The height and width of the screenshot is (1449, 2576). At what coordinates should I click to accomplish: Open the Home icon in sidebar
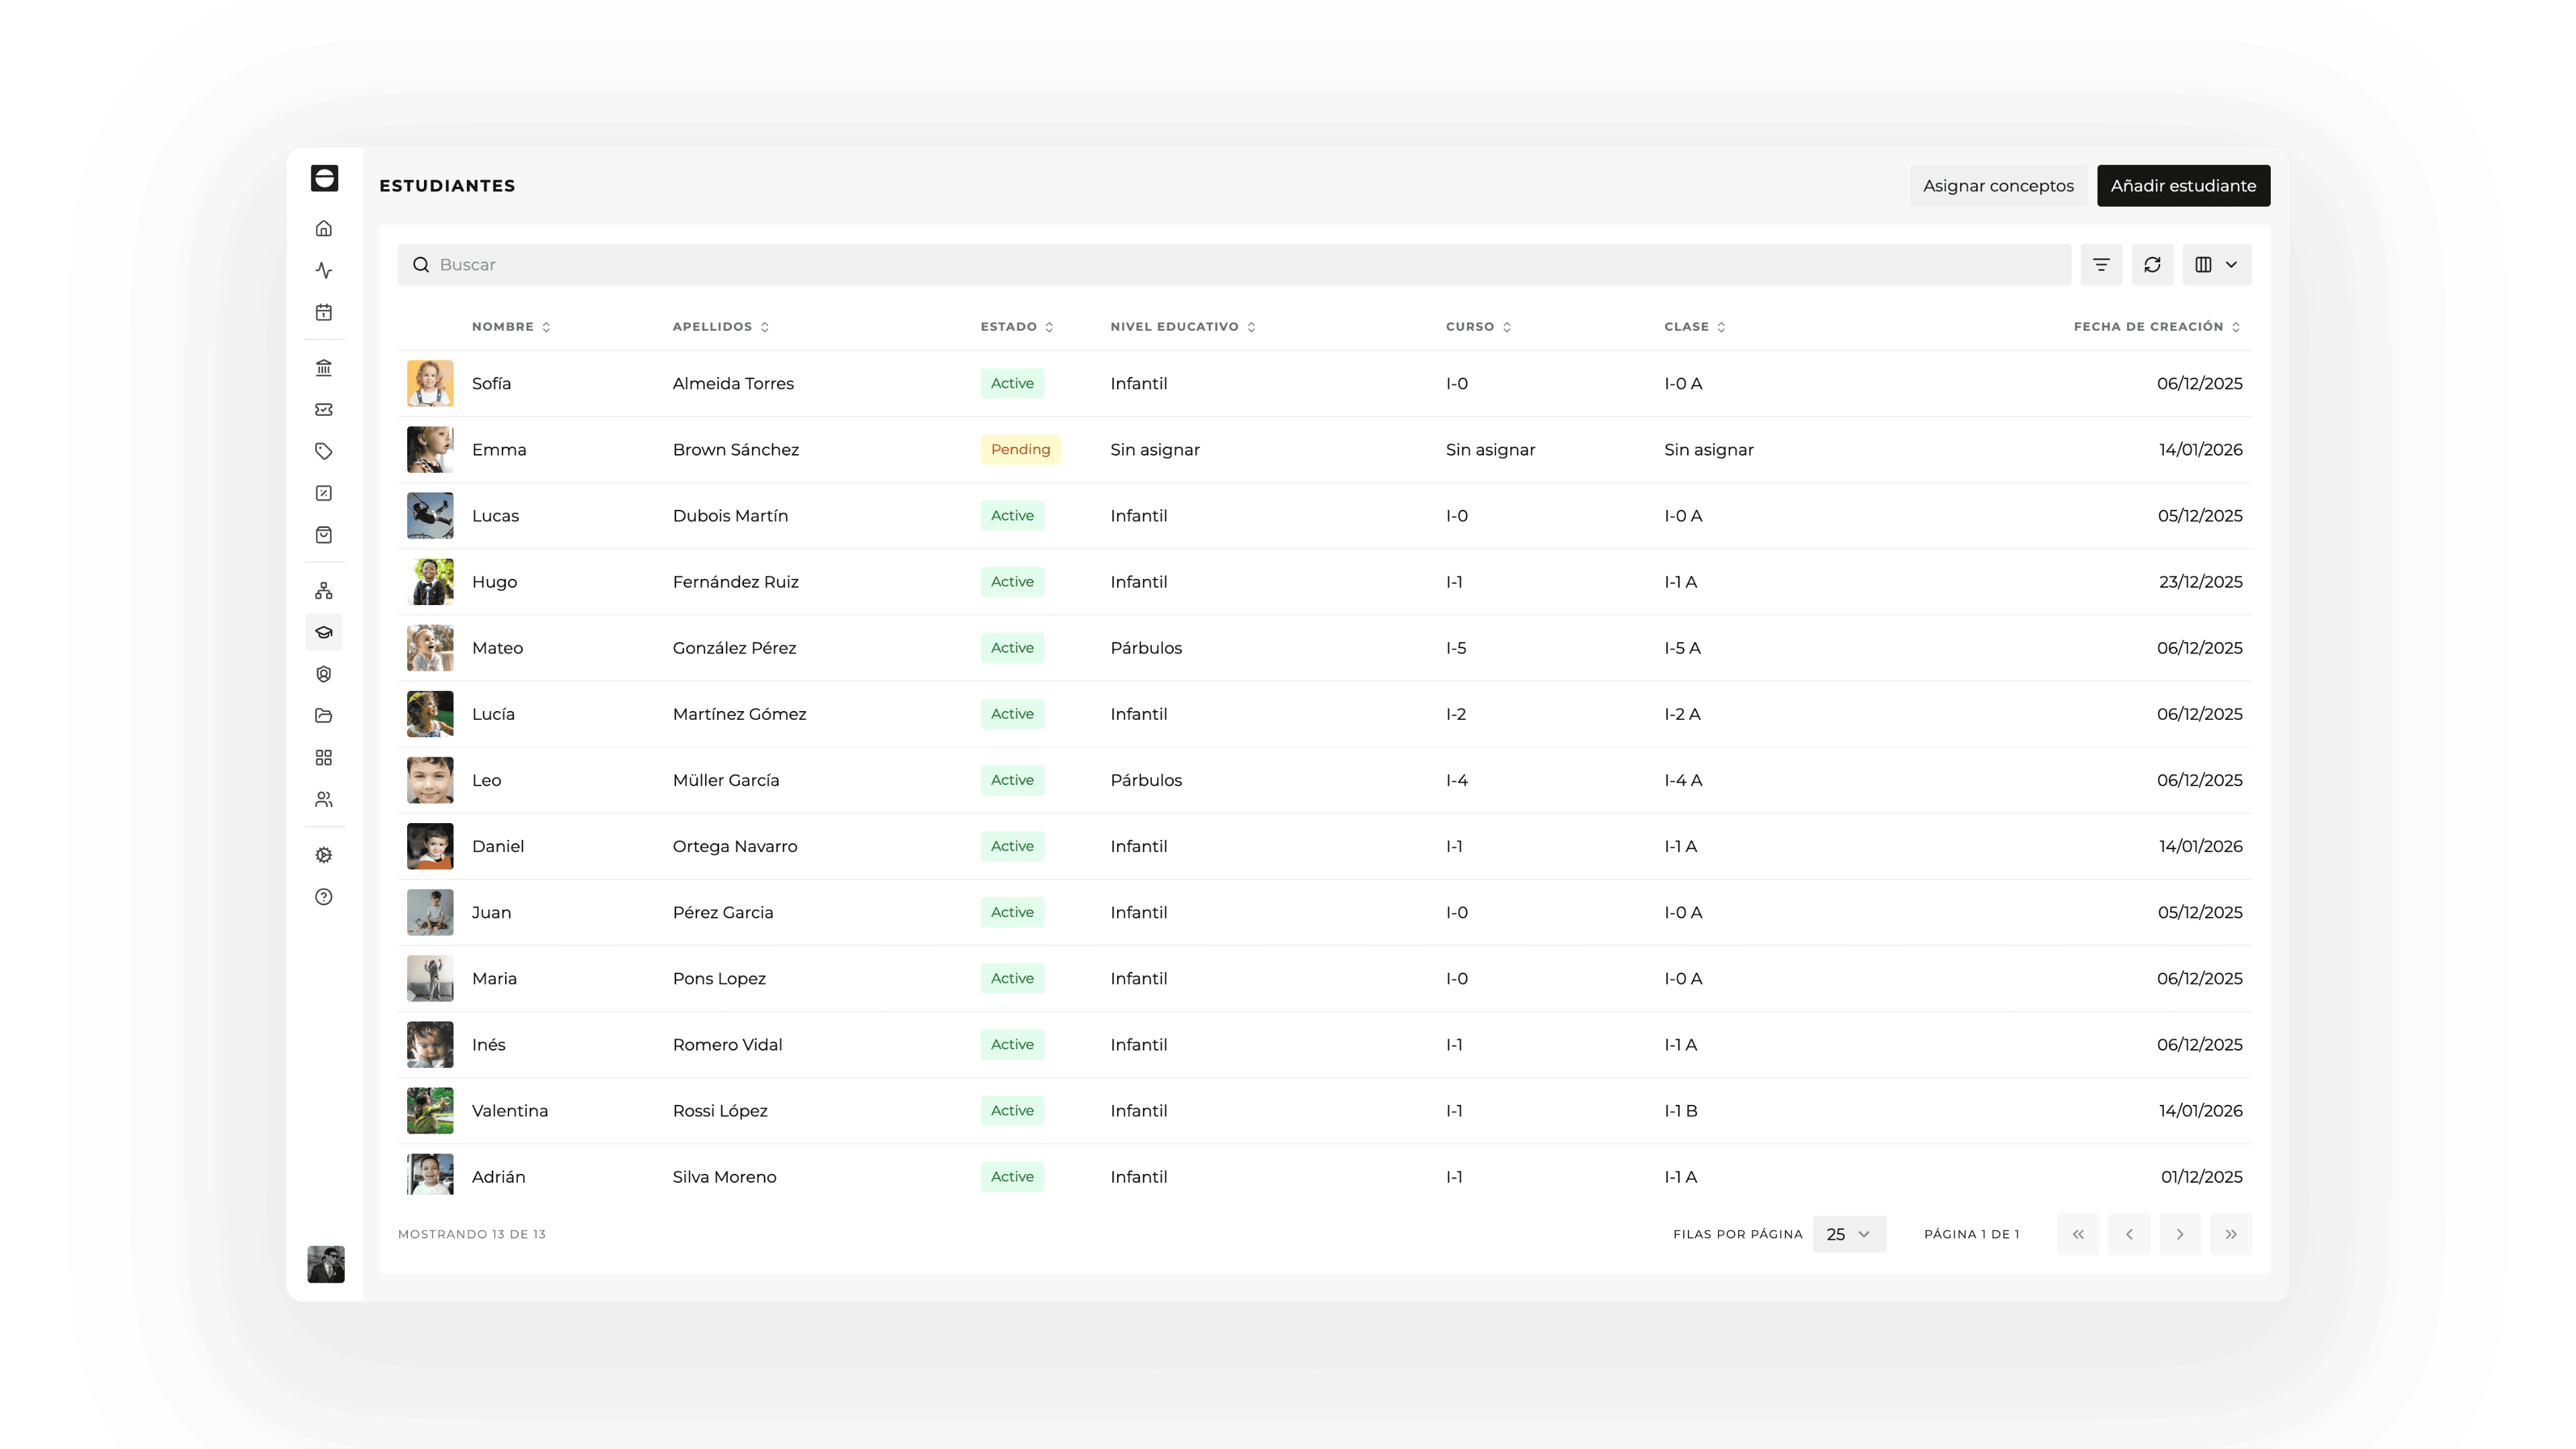pos(324,229)
